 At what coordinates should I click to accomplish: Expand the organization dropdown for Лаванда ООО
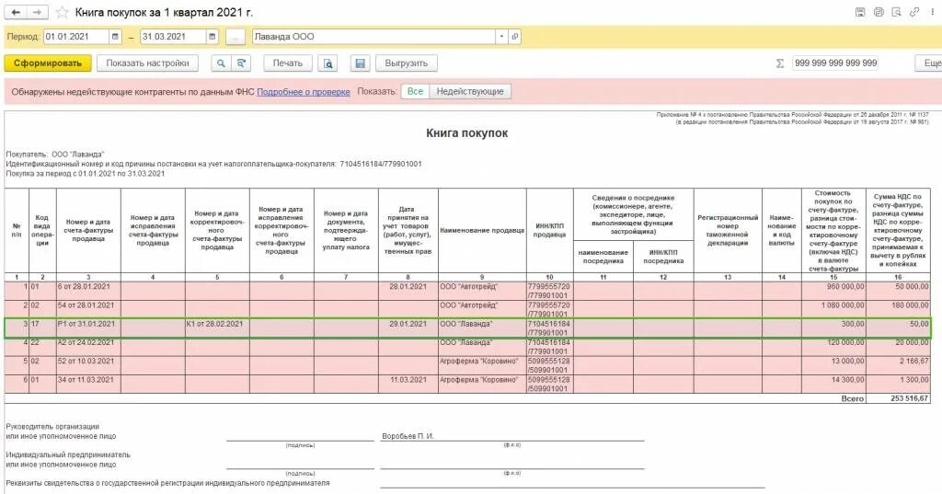coord(501,37)
